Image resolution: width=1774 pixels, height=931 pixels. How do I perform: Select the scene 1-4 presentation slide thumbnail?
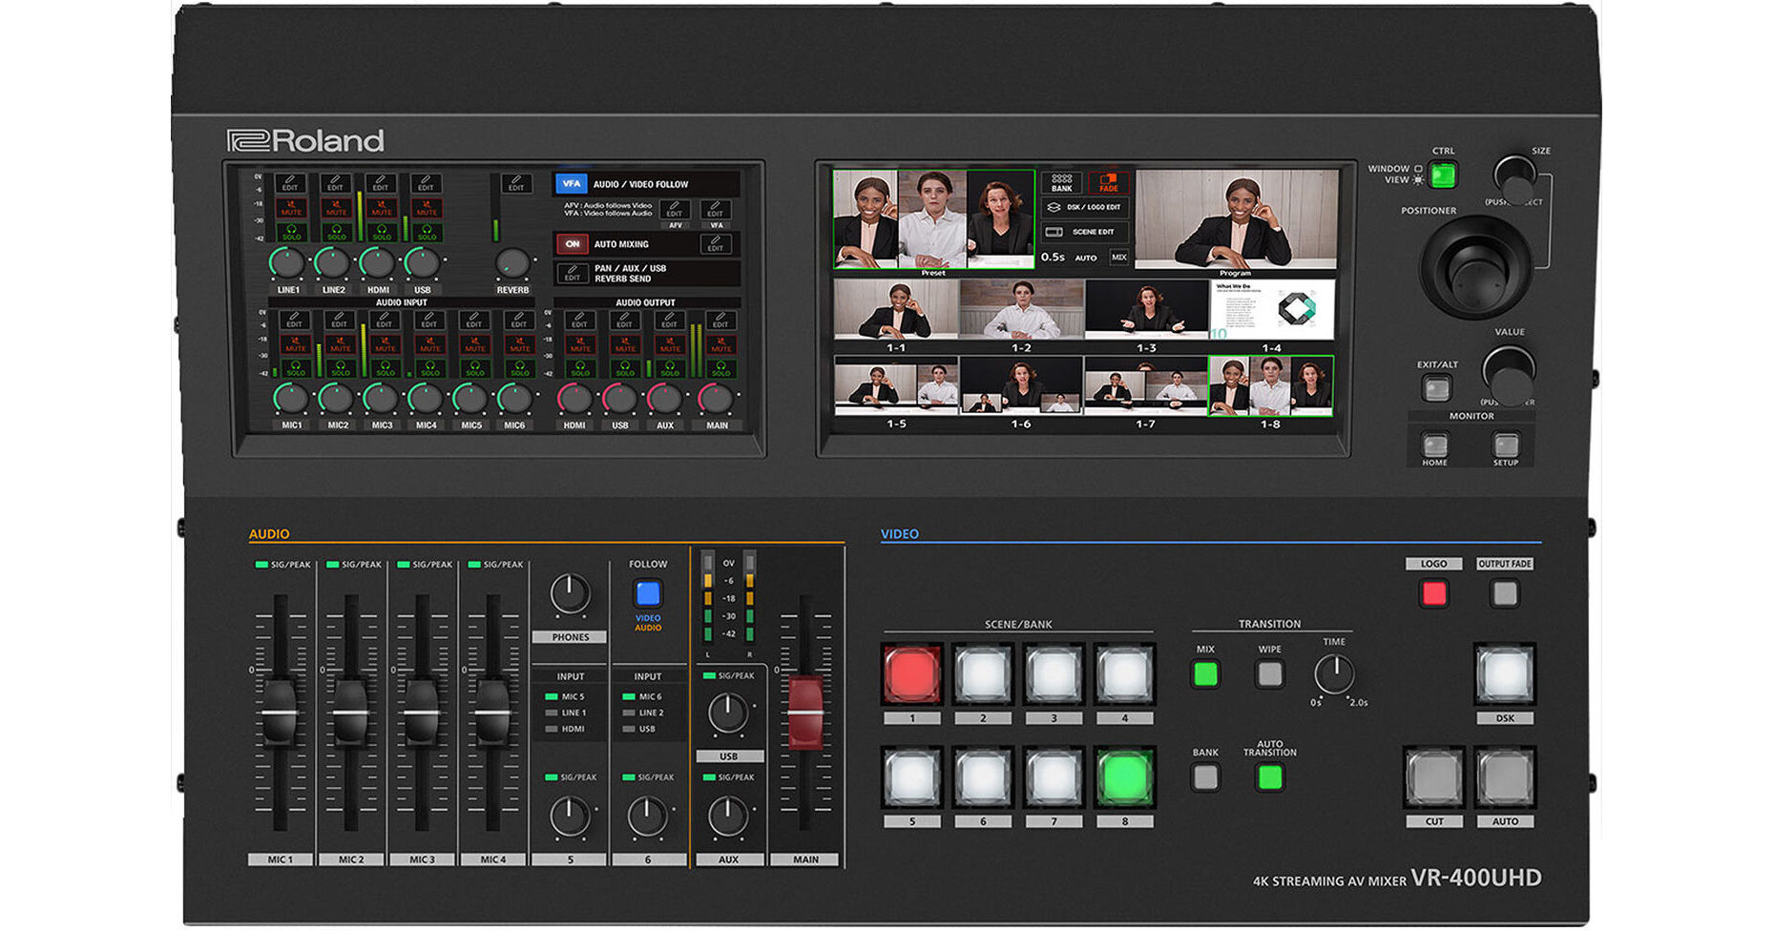[1272, 310]
